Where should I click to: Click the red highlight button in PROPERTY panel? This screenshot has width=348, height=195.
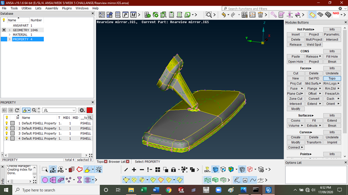pyautogui.click(x=90, y=110)
